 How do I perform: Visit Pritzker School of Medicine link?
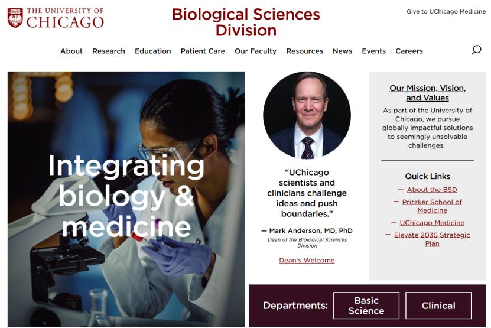(x=432, y=206)
